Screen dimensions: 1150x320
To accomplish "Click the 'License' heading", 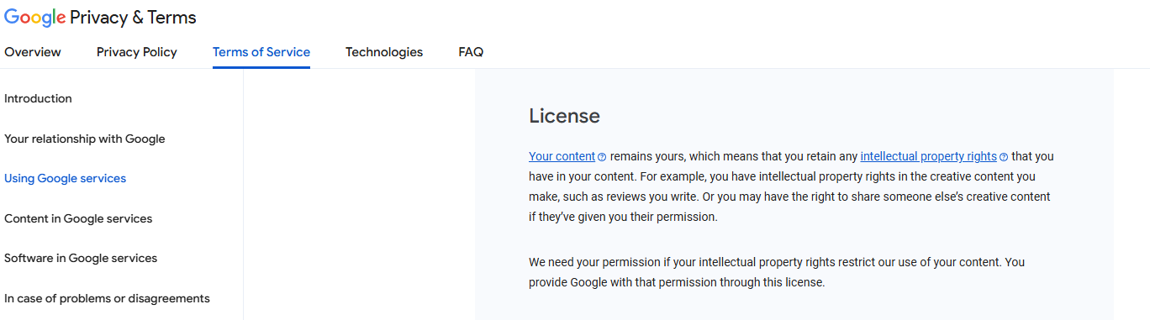I will [x=564, y=116].
